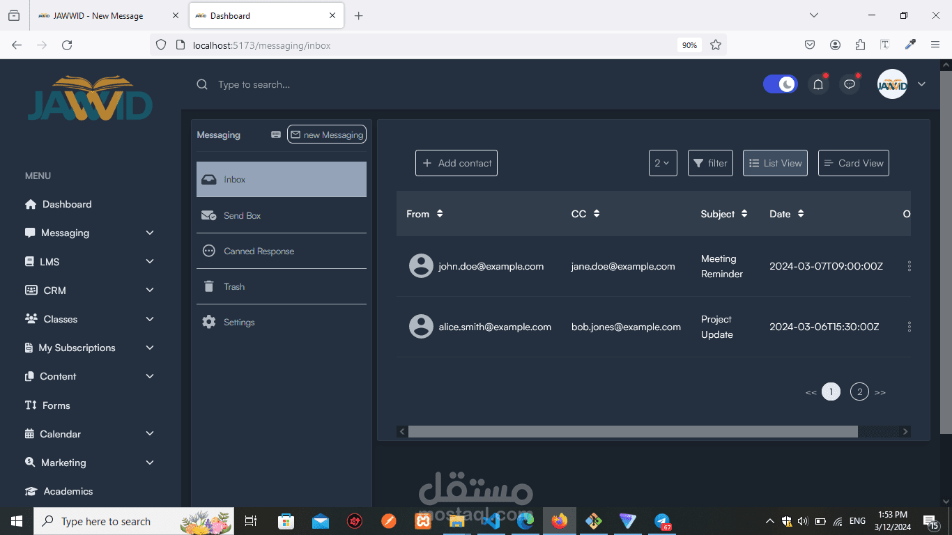Image resolution: width=952 pixels, height=535 pixels.
Task: Open row options for alice.smith@example.com
Action: (x=909, y=327)
